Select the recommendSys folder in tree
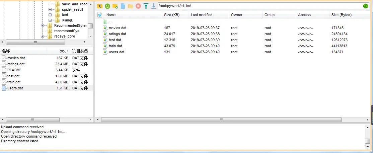Image resolution: width=373 pixels, height=153 pixels. [x=67, y=31]
